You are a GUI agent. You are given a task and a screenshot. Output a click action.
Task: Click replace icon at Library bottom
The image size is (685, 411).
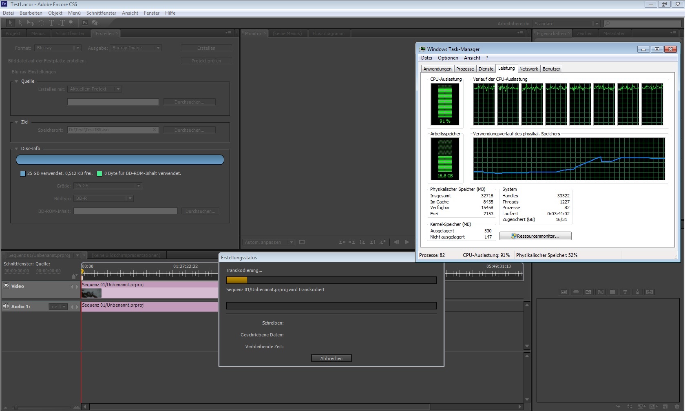(630, 407)
